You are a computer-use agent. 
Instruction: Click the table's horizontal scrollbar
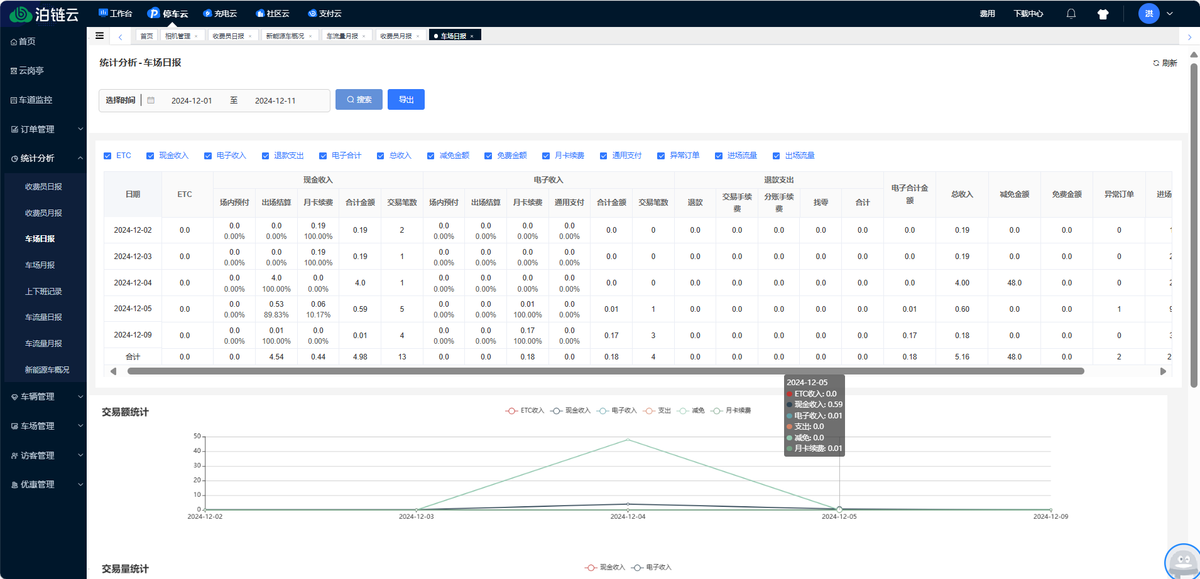tap(606, 371)
